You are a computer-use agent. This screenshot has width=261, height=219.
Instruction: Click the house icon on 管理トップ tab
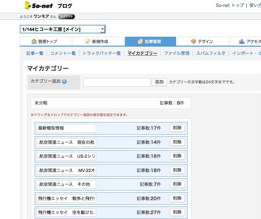tap(34, 41)
